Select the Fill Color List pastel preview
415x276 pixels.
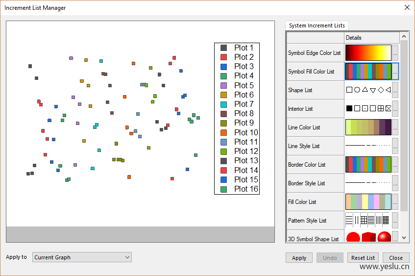[x=368, y=202]
